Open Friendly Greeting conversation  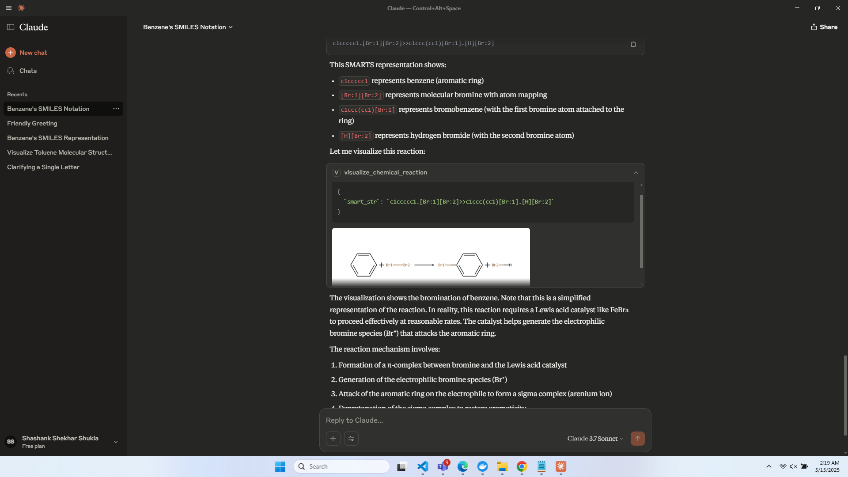32,123
